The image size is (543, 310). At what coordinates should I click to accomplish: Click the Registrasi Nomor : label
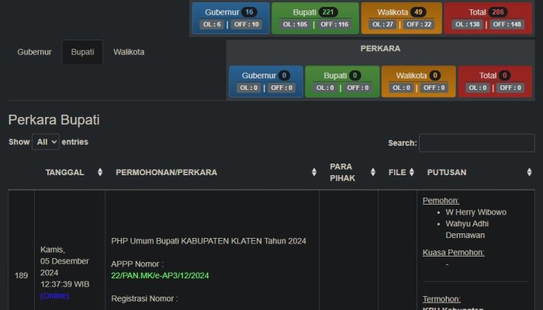click(x=144, y=298)
